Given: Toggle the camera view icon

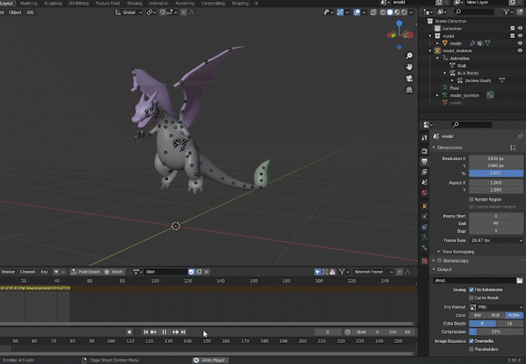Looking at the screenshot, I should pyautogui.click(x=409, y=78).
